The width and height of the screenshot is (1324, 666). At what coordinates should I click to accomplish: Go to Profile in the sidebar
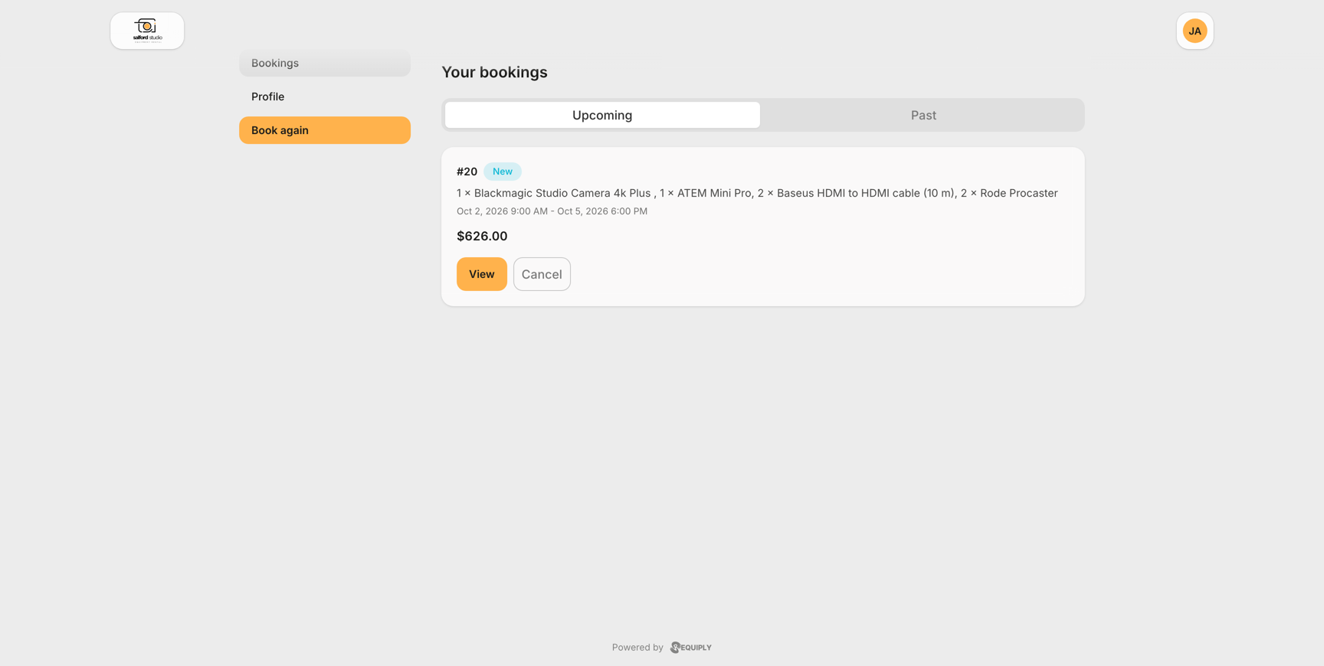325,96
